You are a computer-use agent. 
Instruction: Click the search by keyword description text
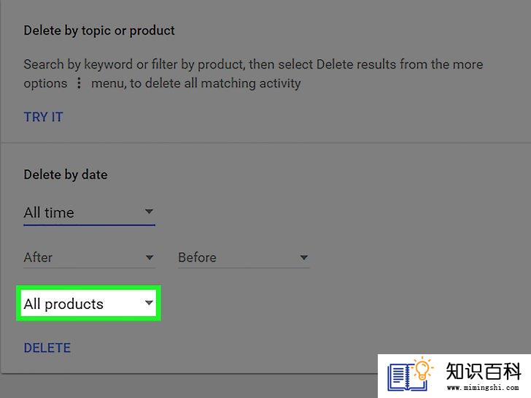coord(253,74)
